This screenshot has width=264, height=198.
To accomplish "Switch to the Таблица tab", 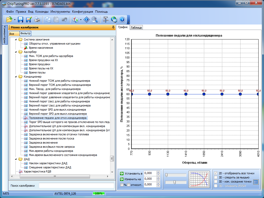I will tap(136, 28).
